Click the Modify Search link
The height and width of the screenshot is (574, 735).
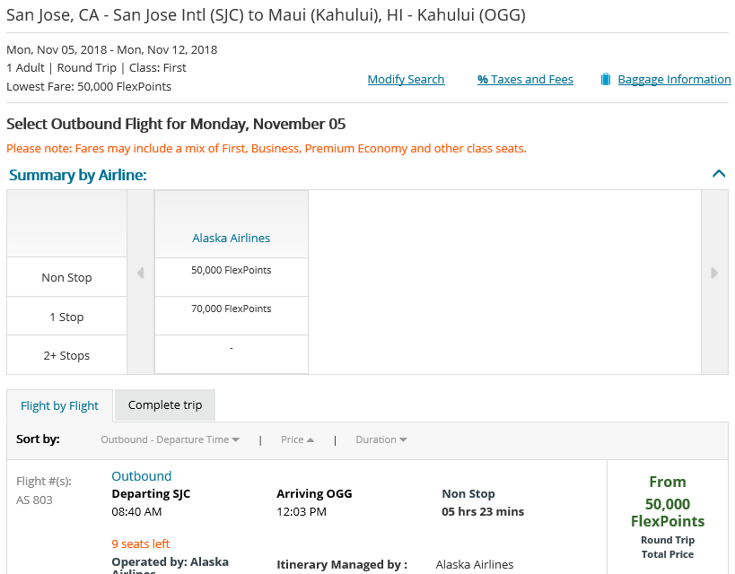[406, 80]
